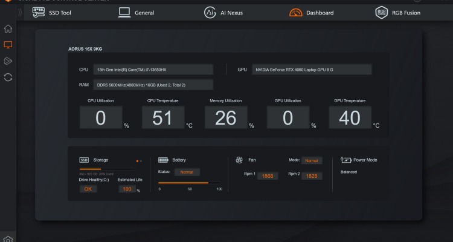Click the General laptop icon
Screen dimensions: 453x242
(124, 13)
